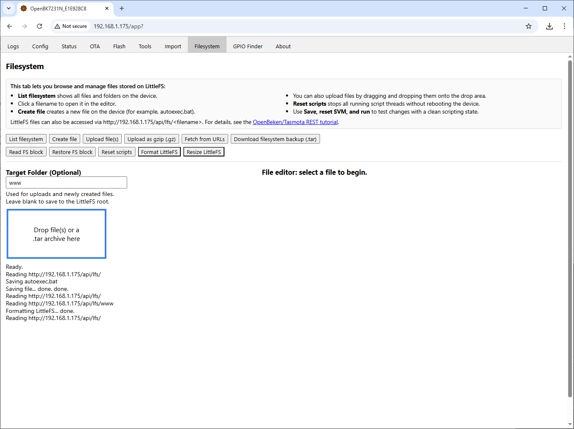Open a new browser tab
This screenshot has height=429, width=574.
[x=122, y=8]
